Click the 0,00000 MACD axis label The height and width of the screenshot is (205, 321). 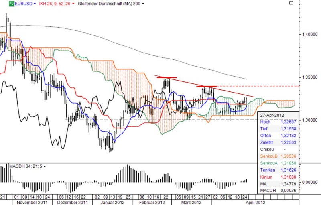click(x=310, y=182)
